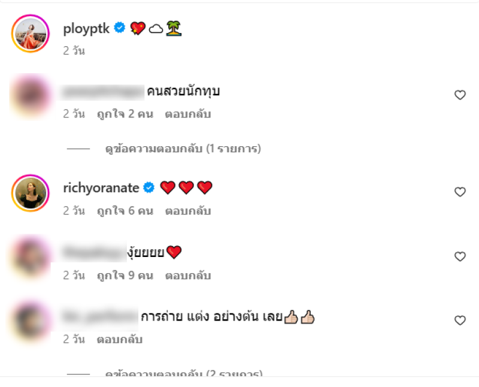479x387 pixels.
Task: Tap heart icon beside งุ้ยยยย comment
Action: click(460, 256)
